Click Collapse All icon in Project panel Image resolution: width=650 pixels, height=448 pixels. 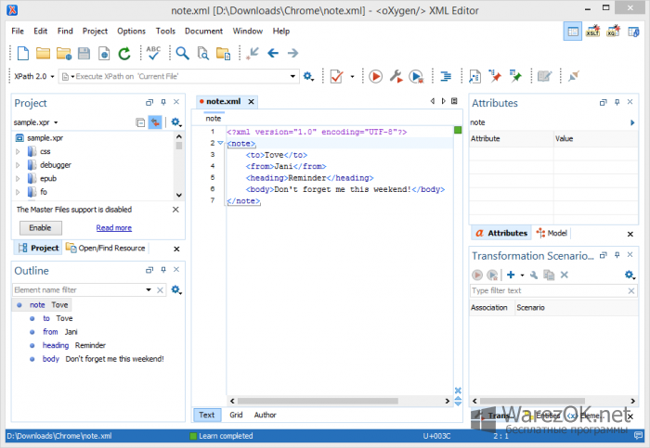click(x=140, y=122)
